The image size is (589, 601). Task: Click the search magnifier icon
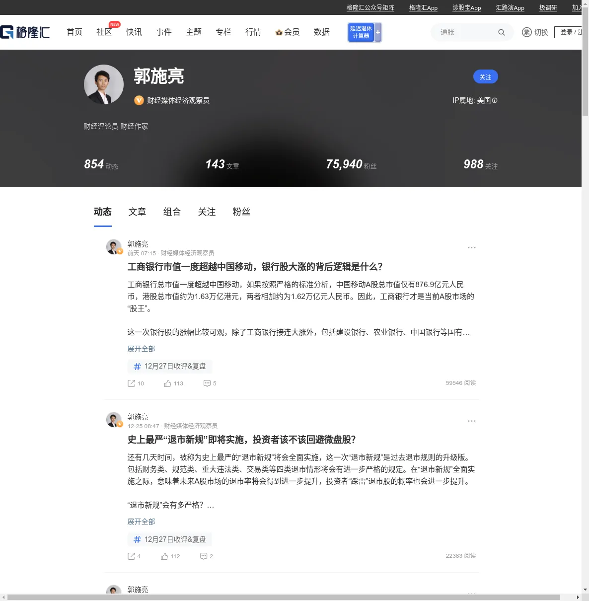[502, 32]
